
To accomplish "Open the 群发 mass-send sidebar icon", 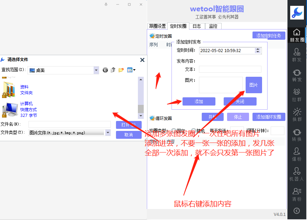I will click(297, 55).
